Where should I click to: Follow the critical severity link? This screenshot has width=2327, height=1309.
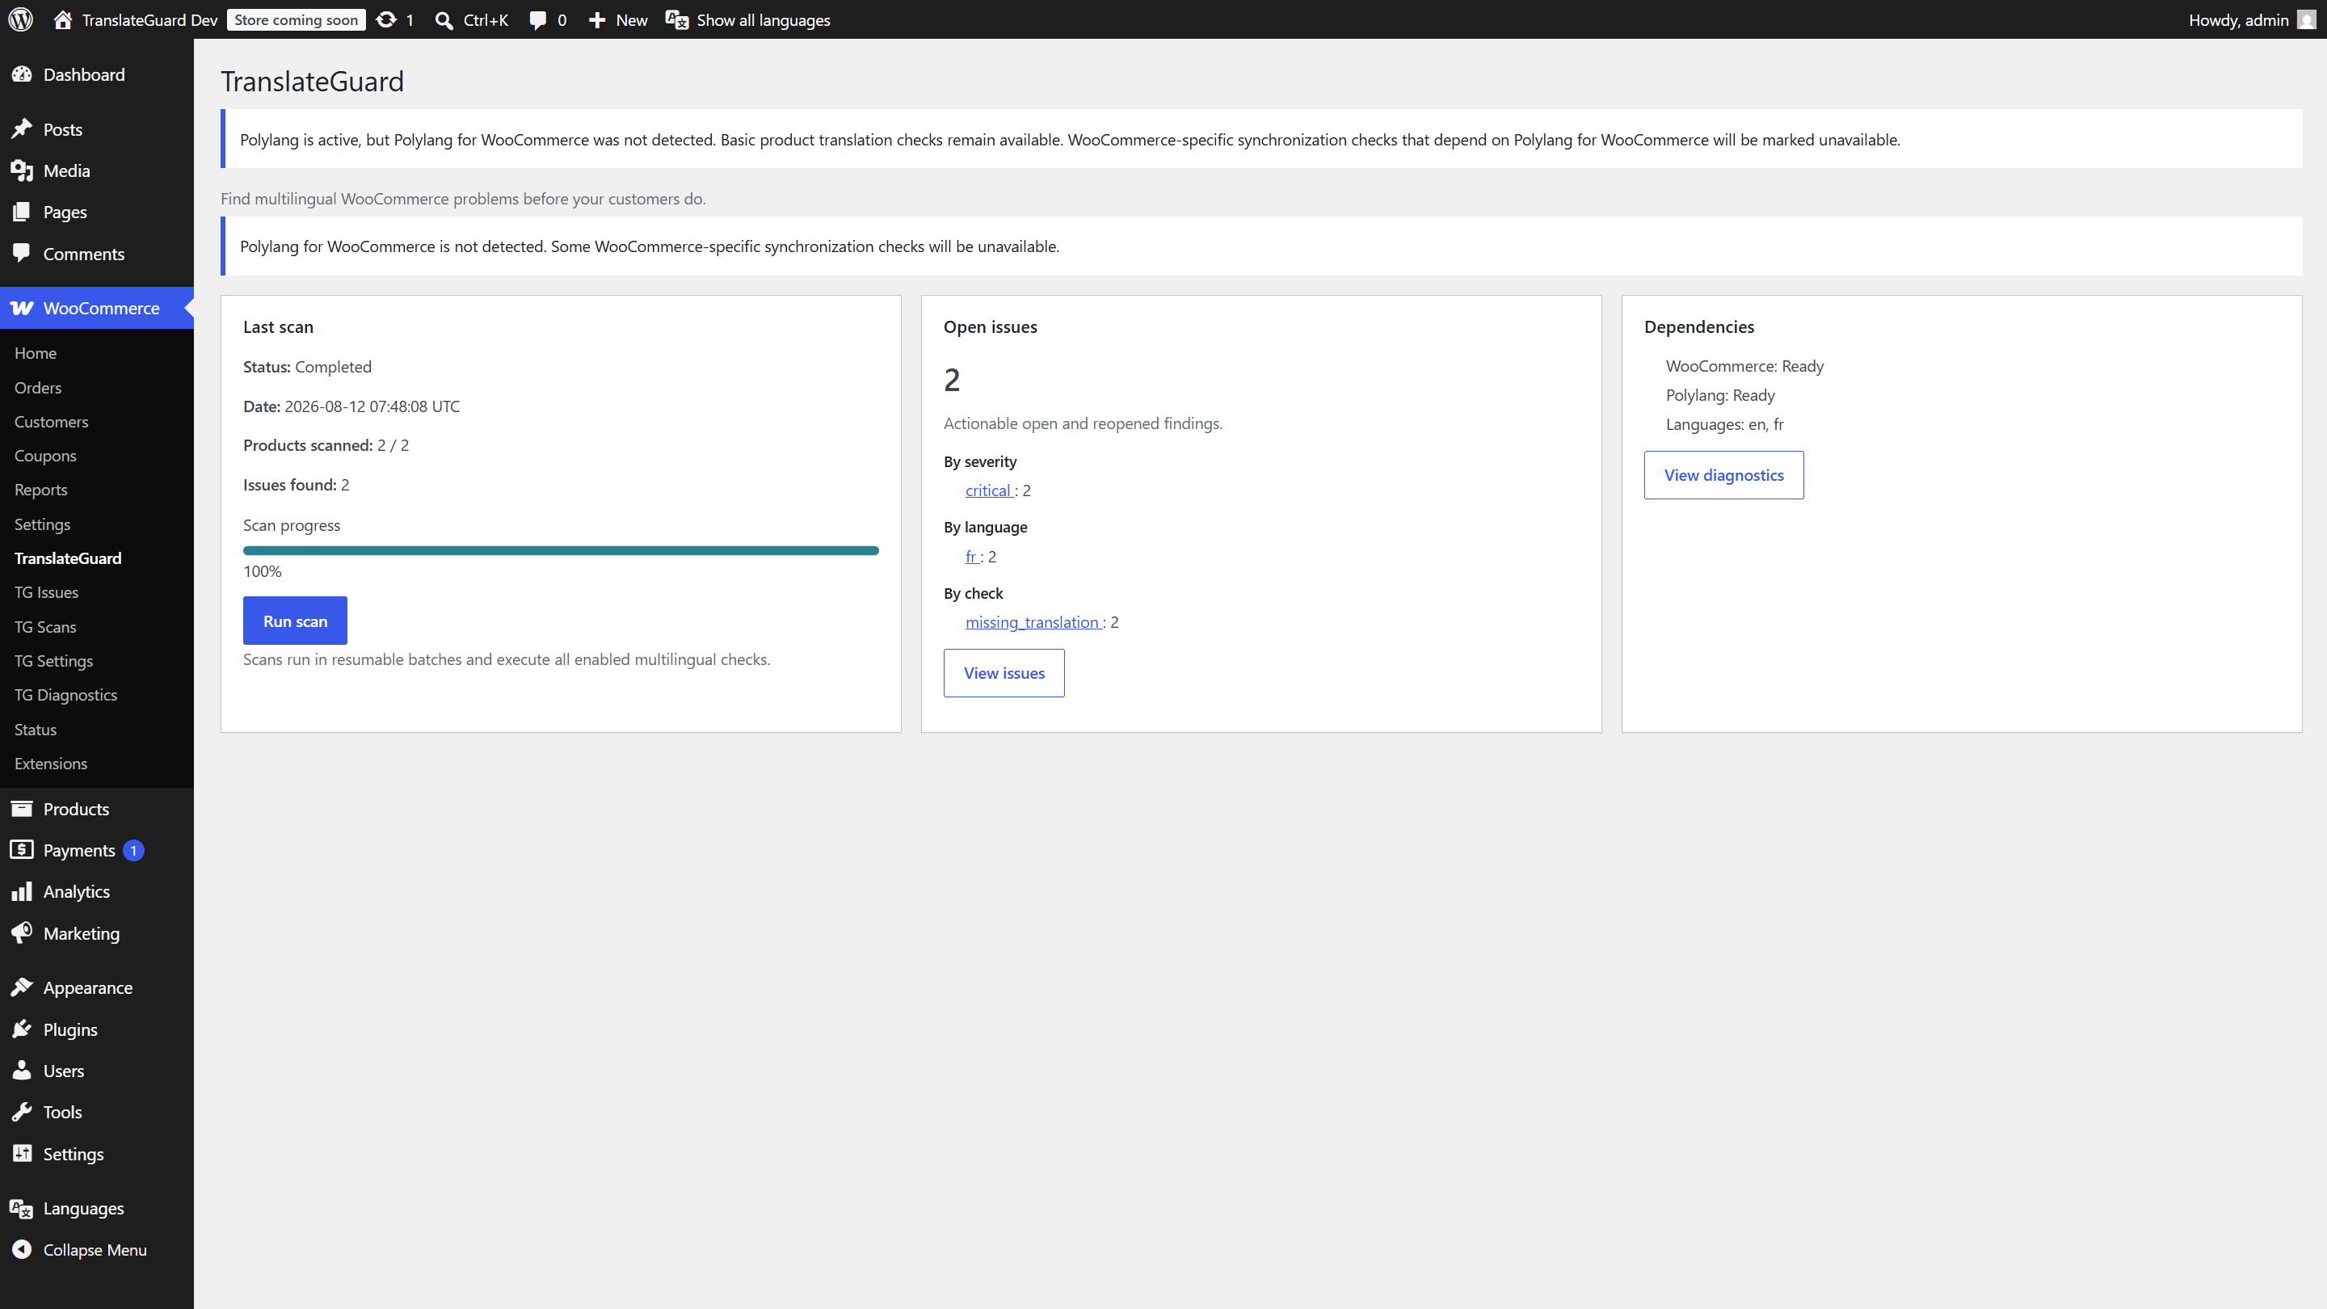(989, 490)
